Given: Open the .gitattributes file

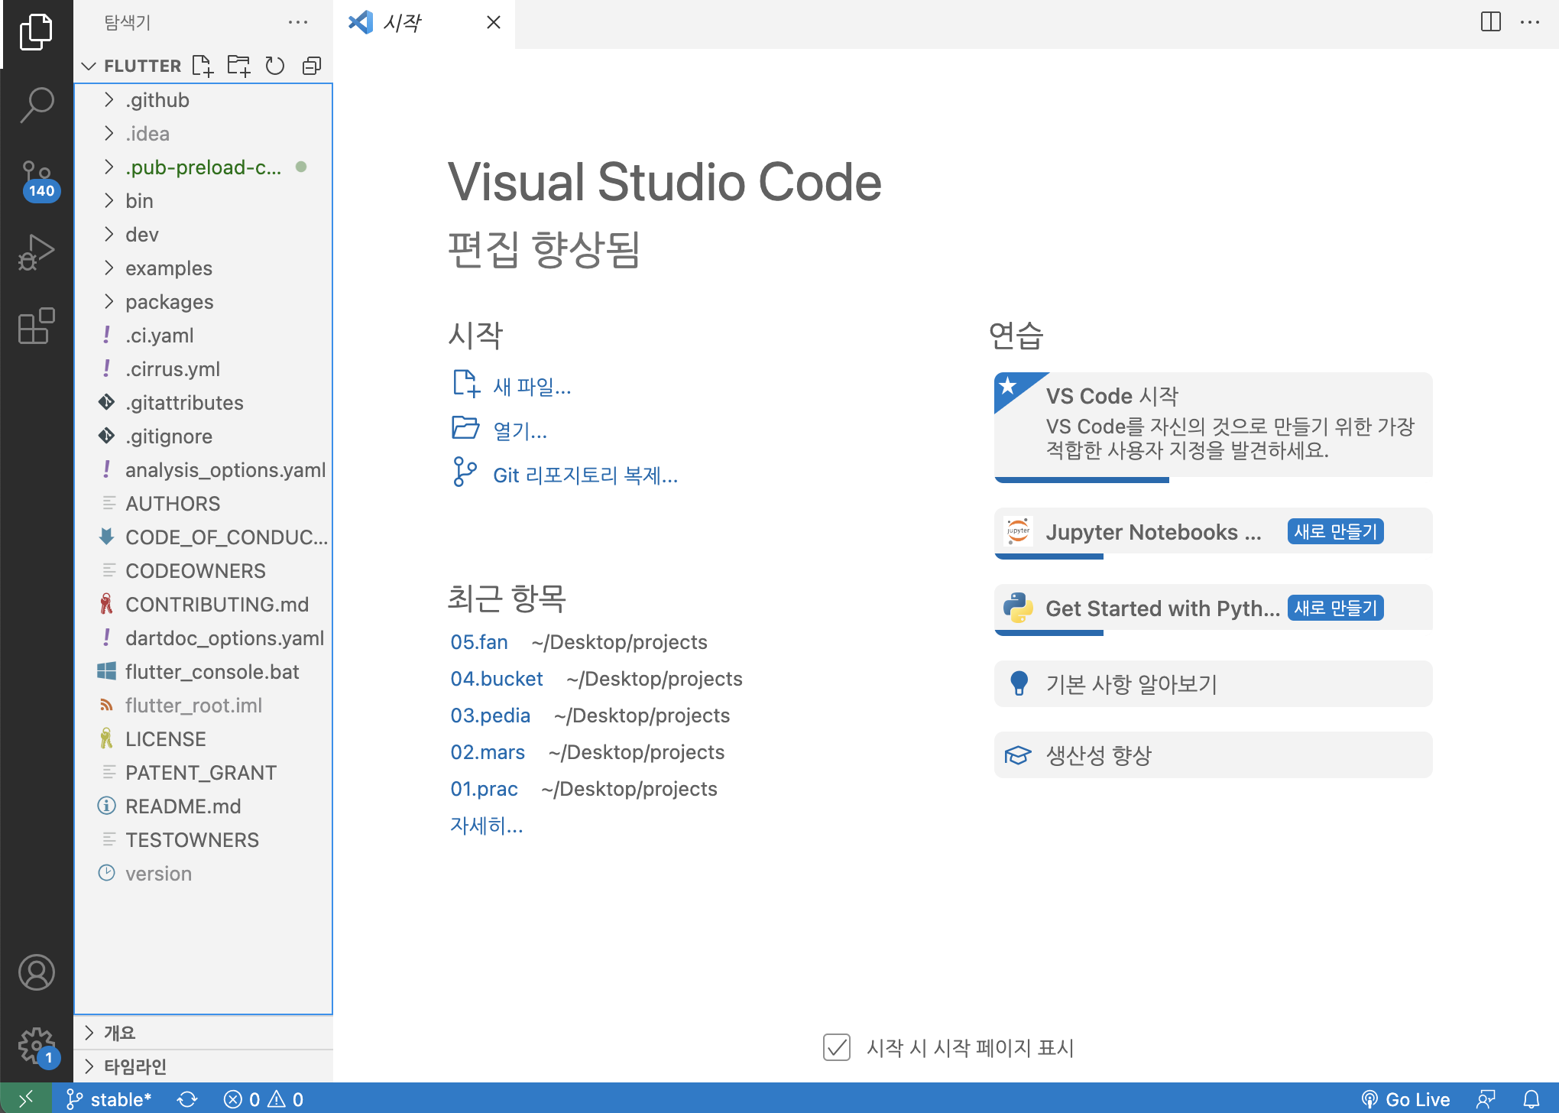Looking at the screenshot, I should (203, 403).
